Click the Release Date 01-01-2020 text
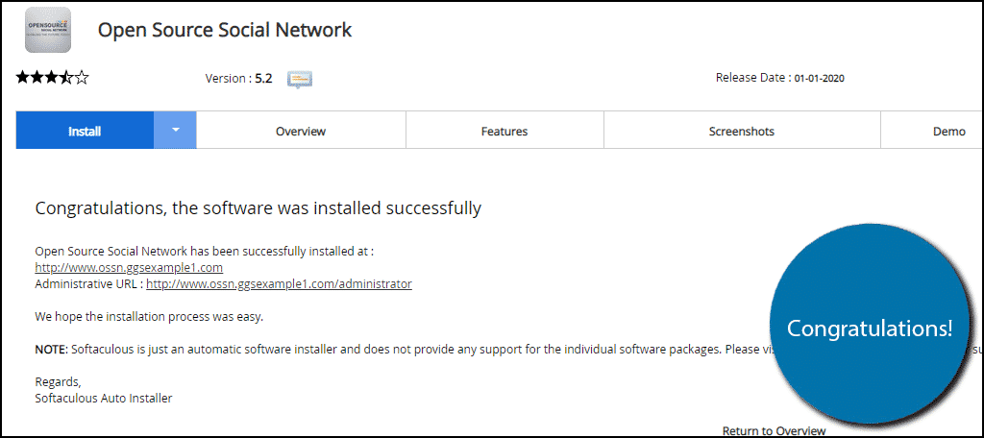The image size is (984, 438). click(x=779, y=79)
